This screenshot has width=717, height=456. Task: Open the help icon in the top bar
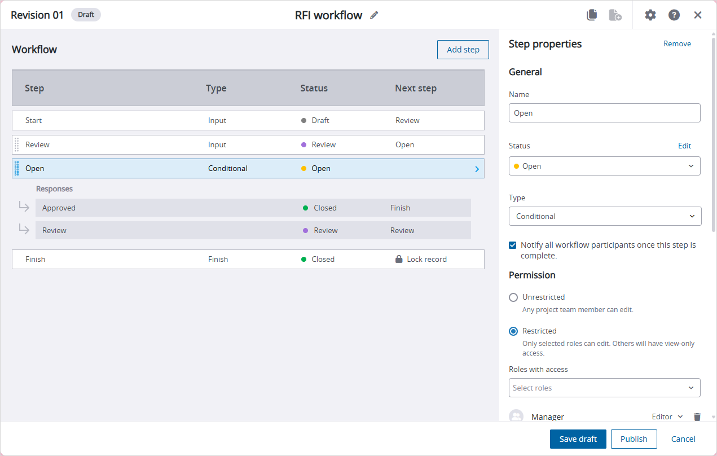click(674, 15)
